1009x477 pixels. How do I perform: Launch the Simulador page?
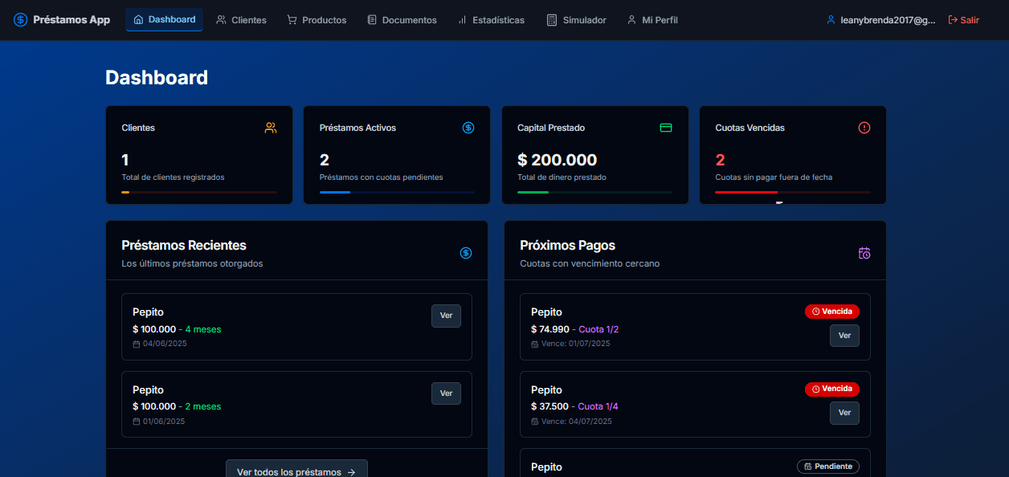click(576, 20)
